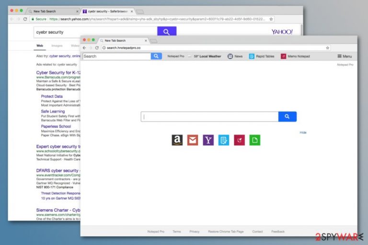Screen dimensions: 368x245
Task: Open the News toolbar icon
Action: tap(235, 56)
